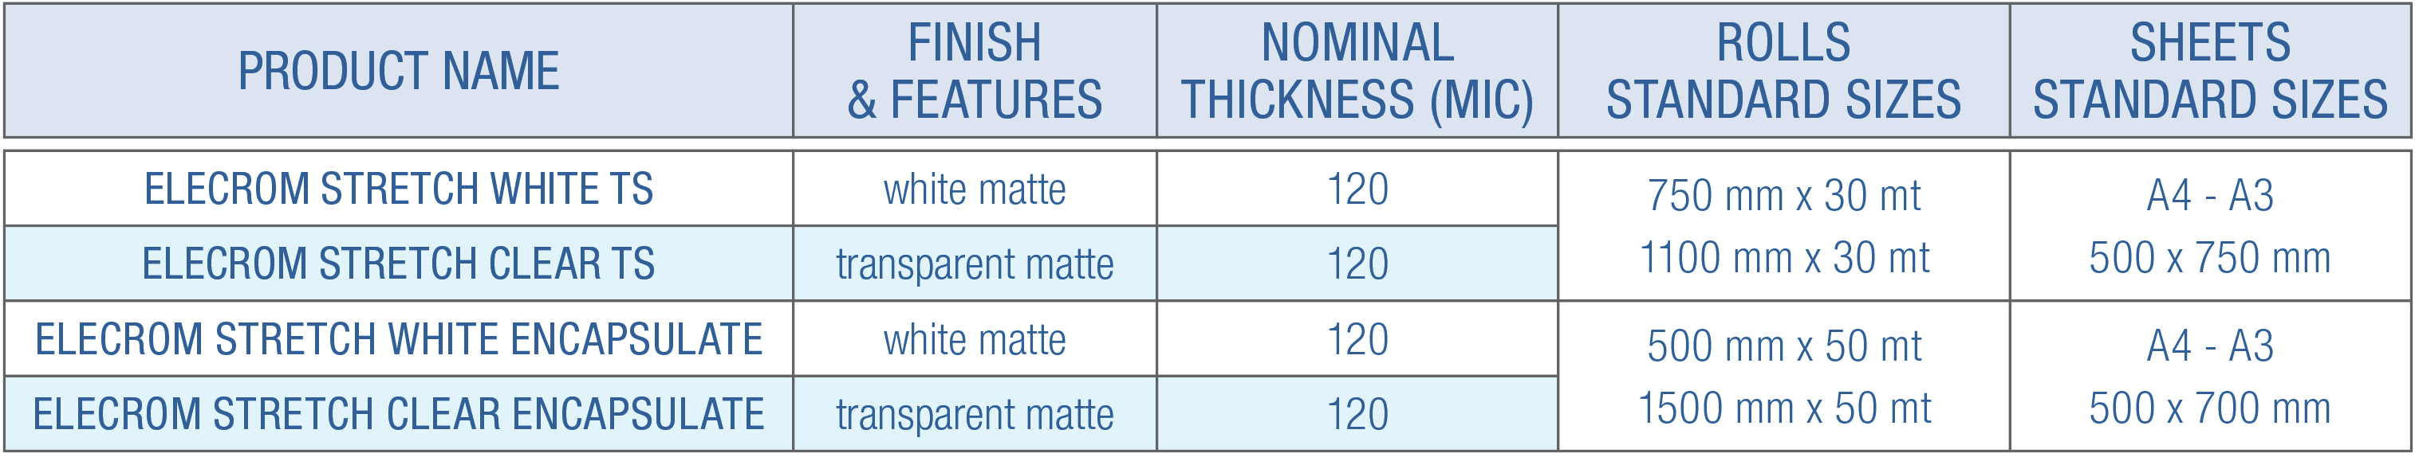Click the PRODUCT NAME column header
Screen dimensions: 2415x457
(399, 71)
